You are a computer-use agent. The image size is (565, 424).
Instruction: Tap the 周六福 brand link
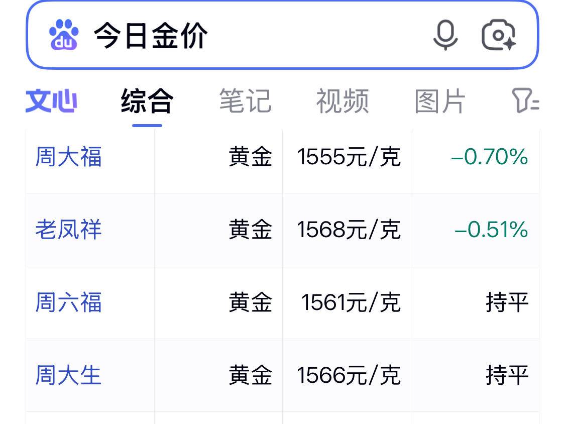click(x=68, y=302)
